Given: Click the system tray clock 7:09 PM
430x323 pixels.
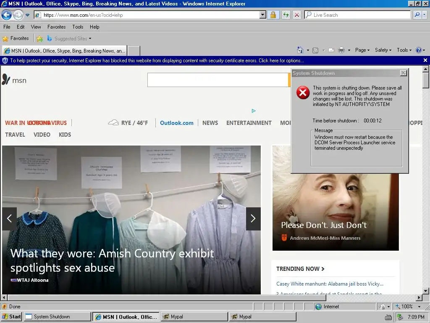Looking at the screenshot, I should (x=416, y=317).
